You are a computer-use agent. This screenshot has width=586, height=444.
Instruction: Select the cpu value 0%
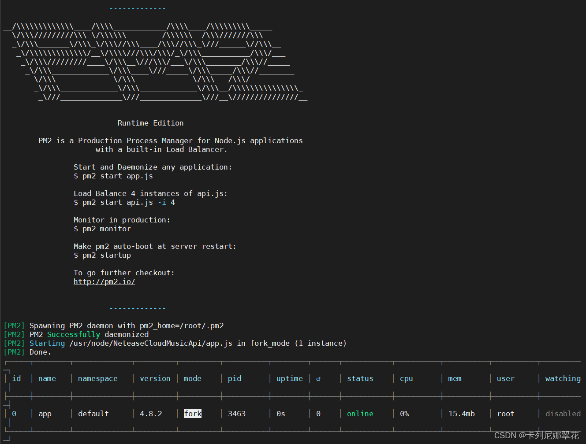coord(404,414)
